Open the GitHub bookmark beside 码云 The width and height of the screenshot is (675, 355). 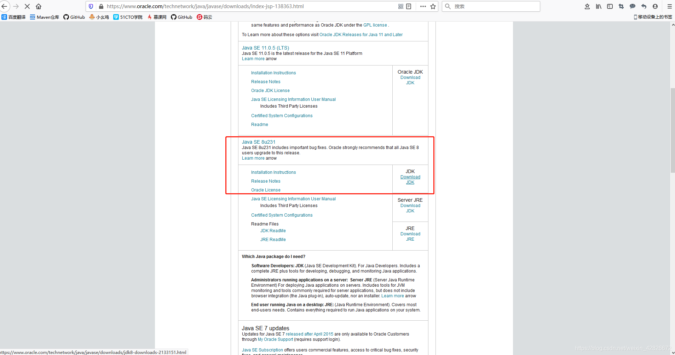tap(181, 17)
